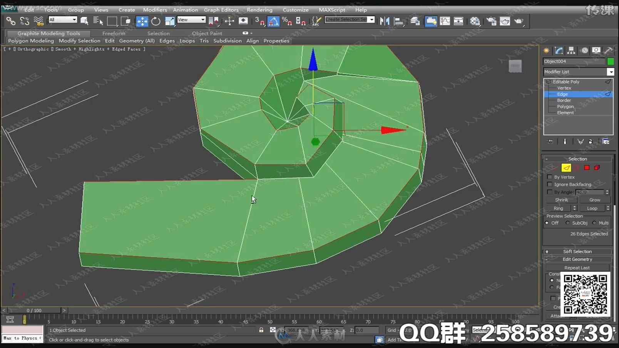Toggle Spinner Snap button
Image resolution: width=619 pixels, height=348 pixels.
(x=301, y=21)
